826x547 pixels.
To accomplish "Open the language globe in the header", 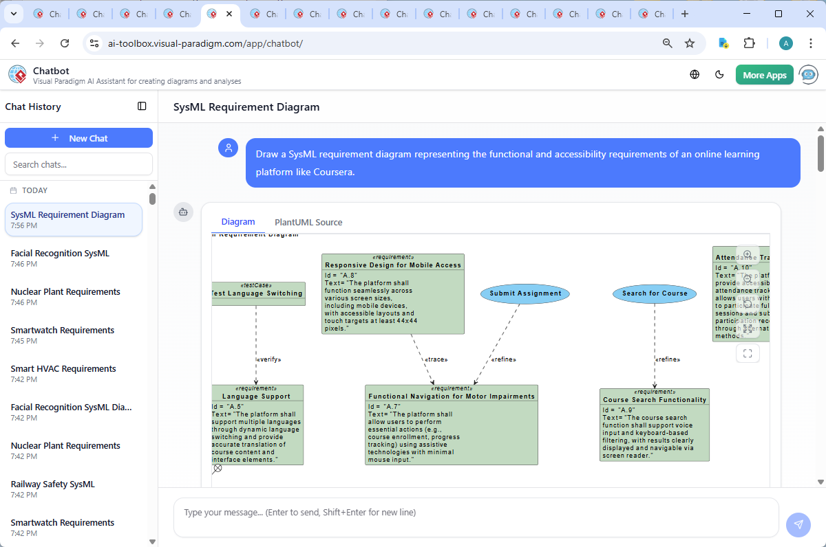I will coord(694,74).
